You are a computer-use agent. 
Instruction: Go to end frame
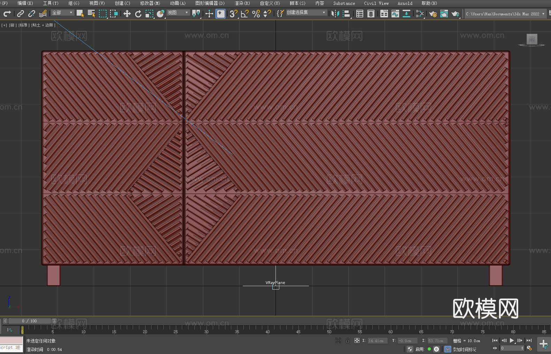[x=529, y=340]
